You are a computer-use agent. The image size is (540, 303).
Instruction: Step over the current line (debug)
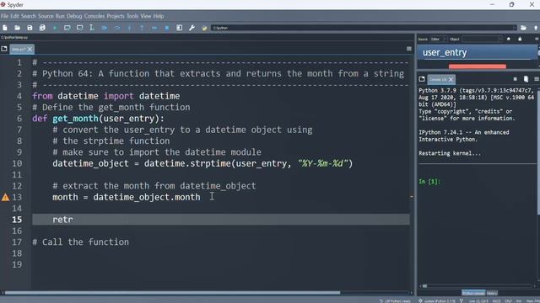[x=117, y=28]
